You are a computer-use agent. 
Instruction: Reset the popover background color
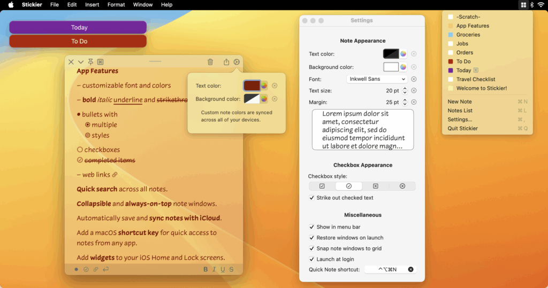click(x=275, y=99)
